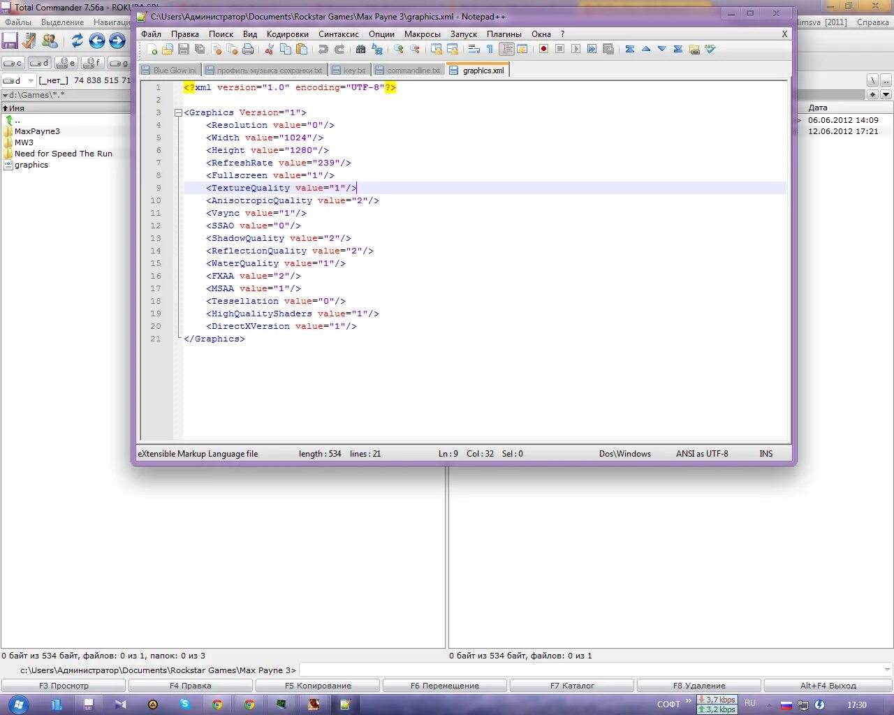Undo the last edit
The image size is (894, 715).
point(322,49)
